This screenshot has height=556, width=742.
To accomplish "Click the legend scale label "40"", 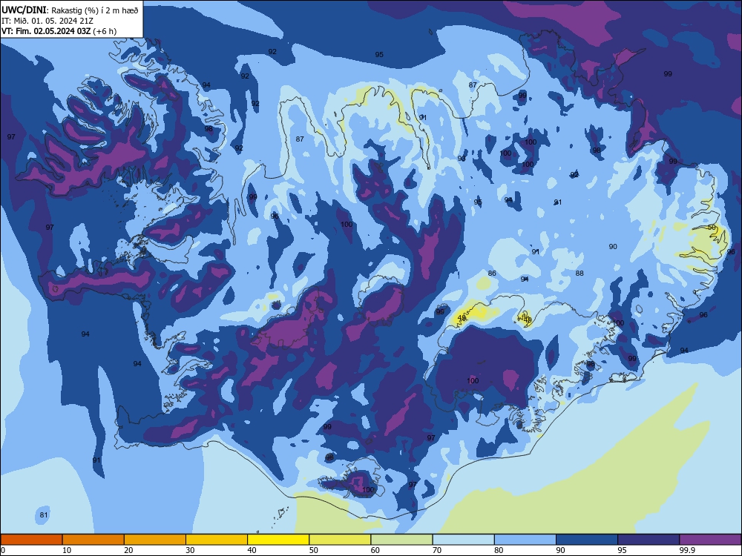I will coord(252,550).
